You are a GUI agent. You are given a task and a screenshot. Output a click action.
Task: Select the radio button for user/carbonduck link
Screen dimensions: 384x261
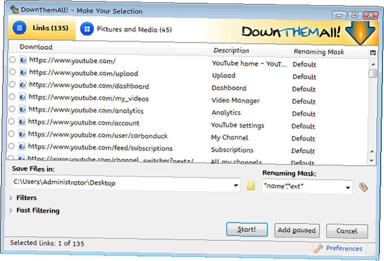click(x=12, y=134)
